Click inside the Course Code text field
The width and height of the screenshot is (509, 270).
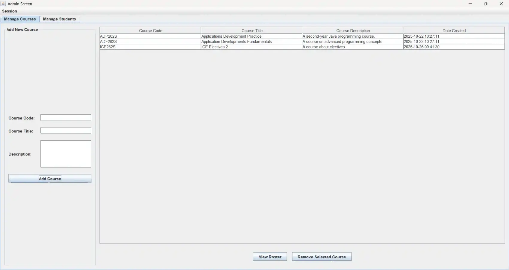[65, 117]
